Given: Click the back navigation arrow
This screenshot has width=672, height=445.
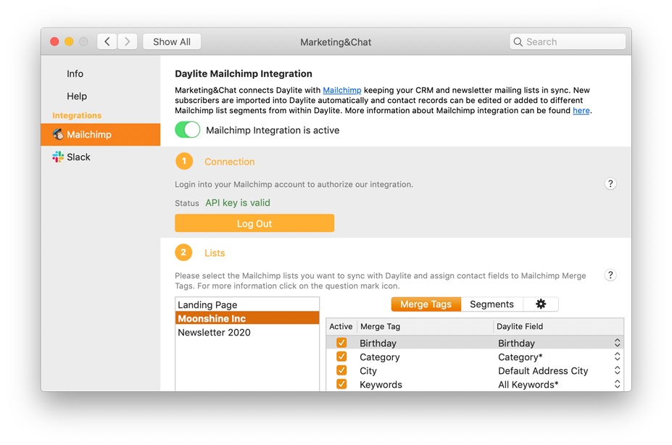Looking at the screenshot, I should pyautogui.click(x=107, y=41).
